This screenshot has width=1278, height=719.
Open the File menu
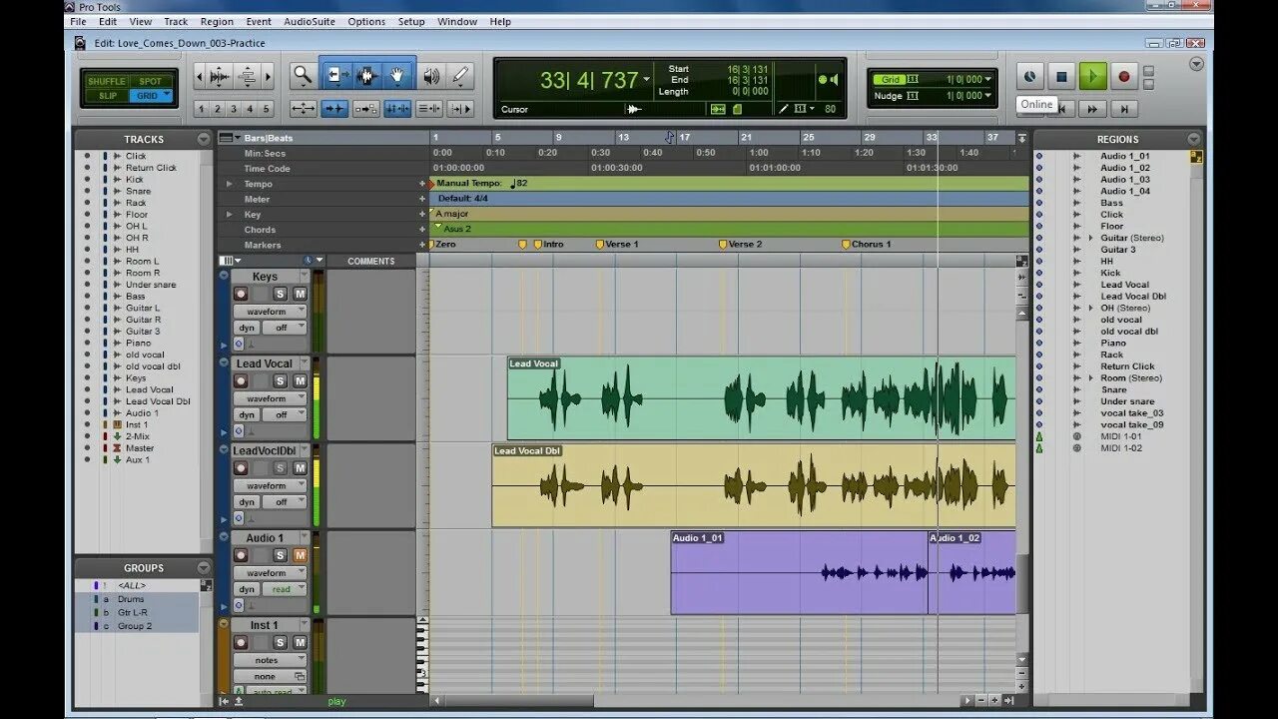pos(78,21)
